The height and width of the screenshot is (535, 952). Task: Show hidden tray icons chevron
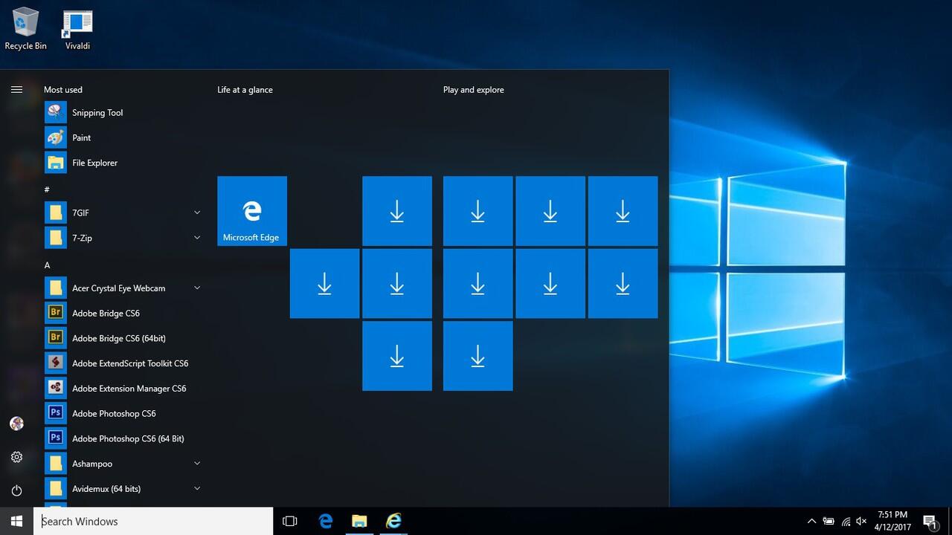click(x=811, y=522)
